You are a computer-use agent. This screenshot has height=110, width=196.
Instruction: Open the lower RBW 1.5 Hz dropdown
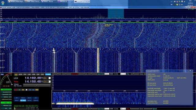[x=107, y=109]
